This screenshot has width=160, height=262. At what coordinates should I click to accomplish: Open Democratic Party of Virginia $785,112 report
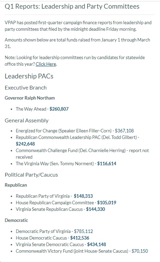click(x=83, y=231)
